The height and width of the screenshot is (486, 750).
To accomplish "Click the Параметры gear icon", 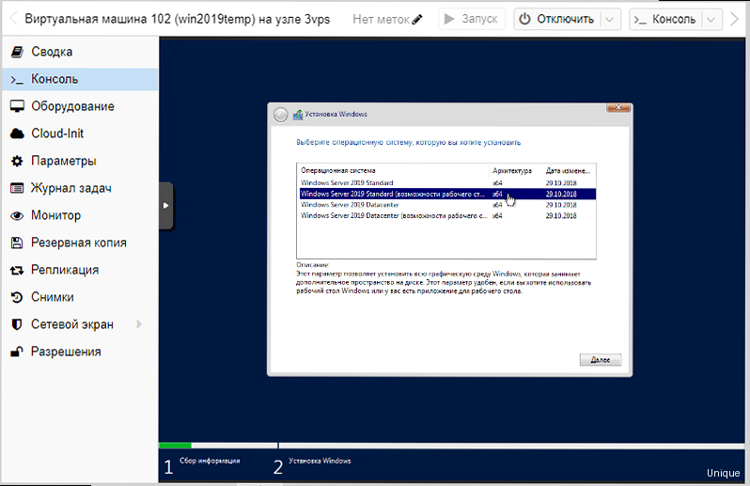I will pyautogui.click(x=16, y=161).
